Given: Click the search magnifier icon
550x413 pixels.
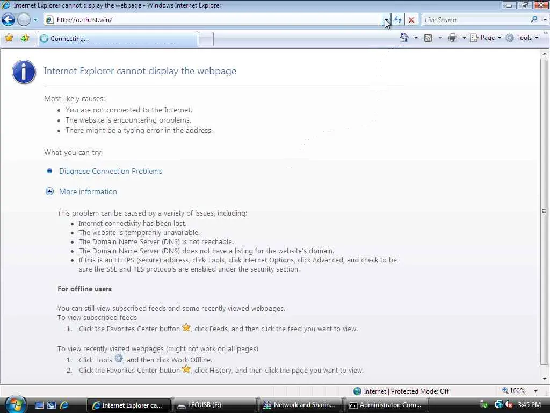Looking at the screenshot, I should tap(534, 20).
